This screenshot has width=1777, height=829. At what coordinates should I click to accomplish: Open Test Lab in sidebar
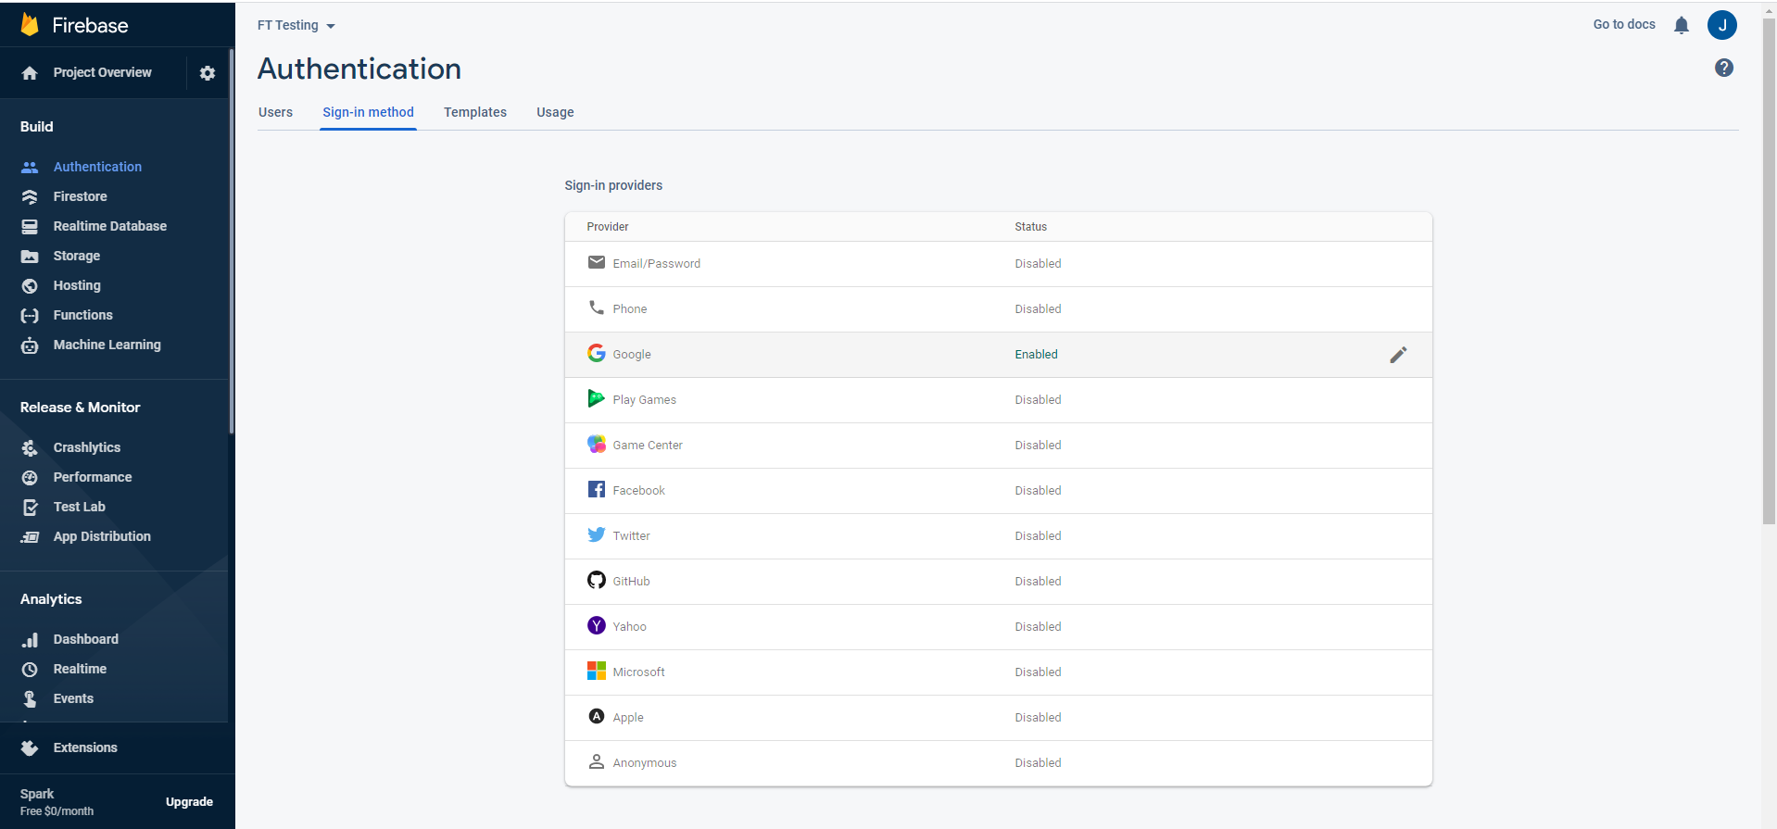pos(80,507)
